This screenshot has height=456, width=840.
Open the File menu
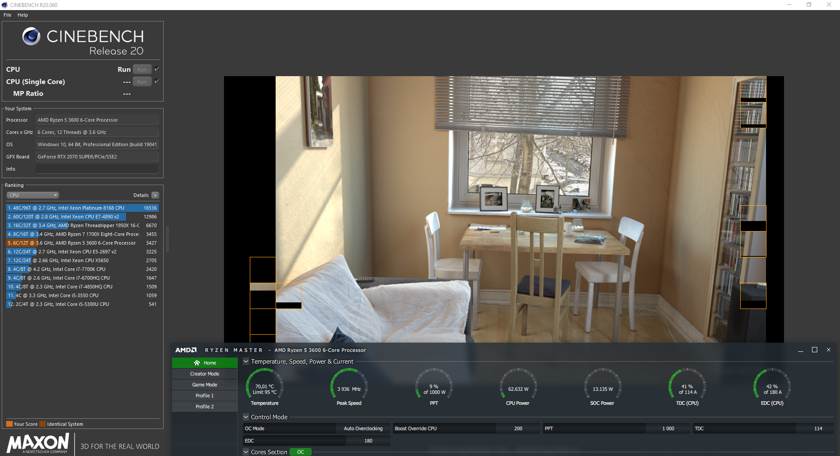[7, 15]
